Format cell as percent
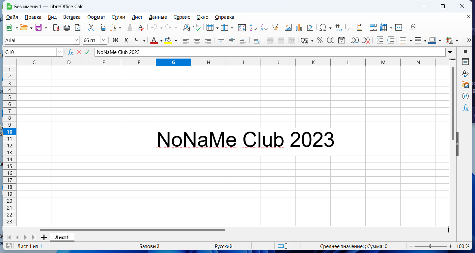Viewport: 475px width, 253px height. (320, 40)
